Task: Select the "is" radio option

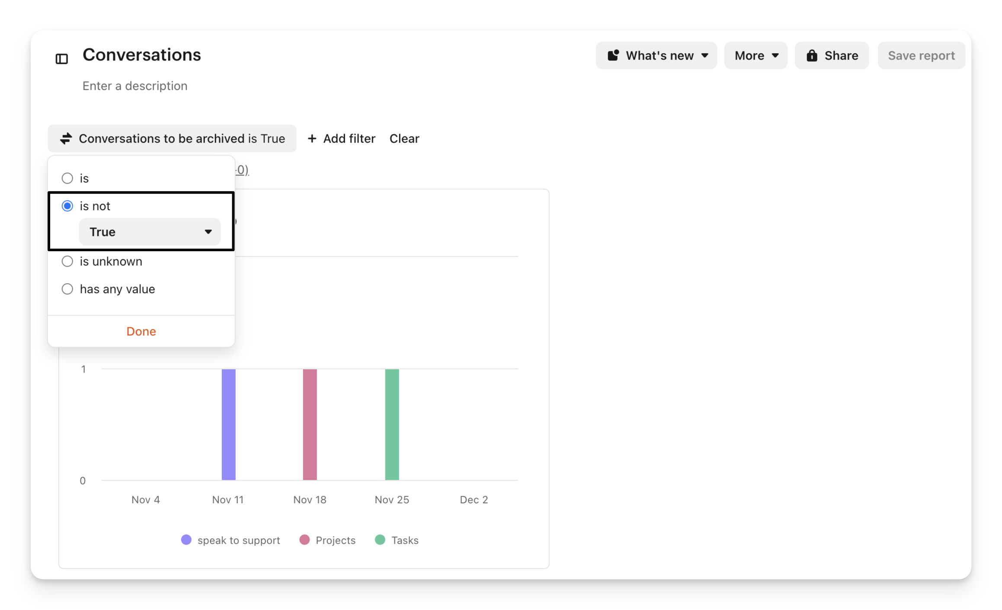Action: [67, 178]
